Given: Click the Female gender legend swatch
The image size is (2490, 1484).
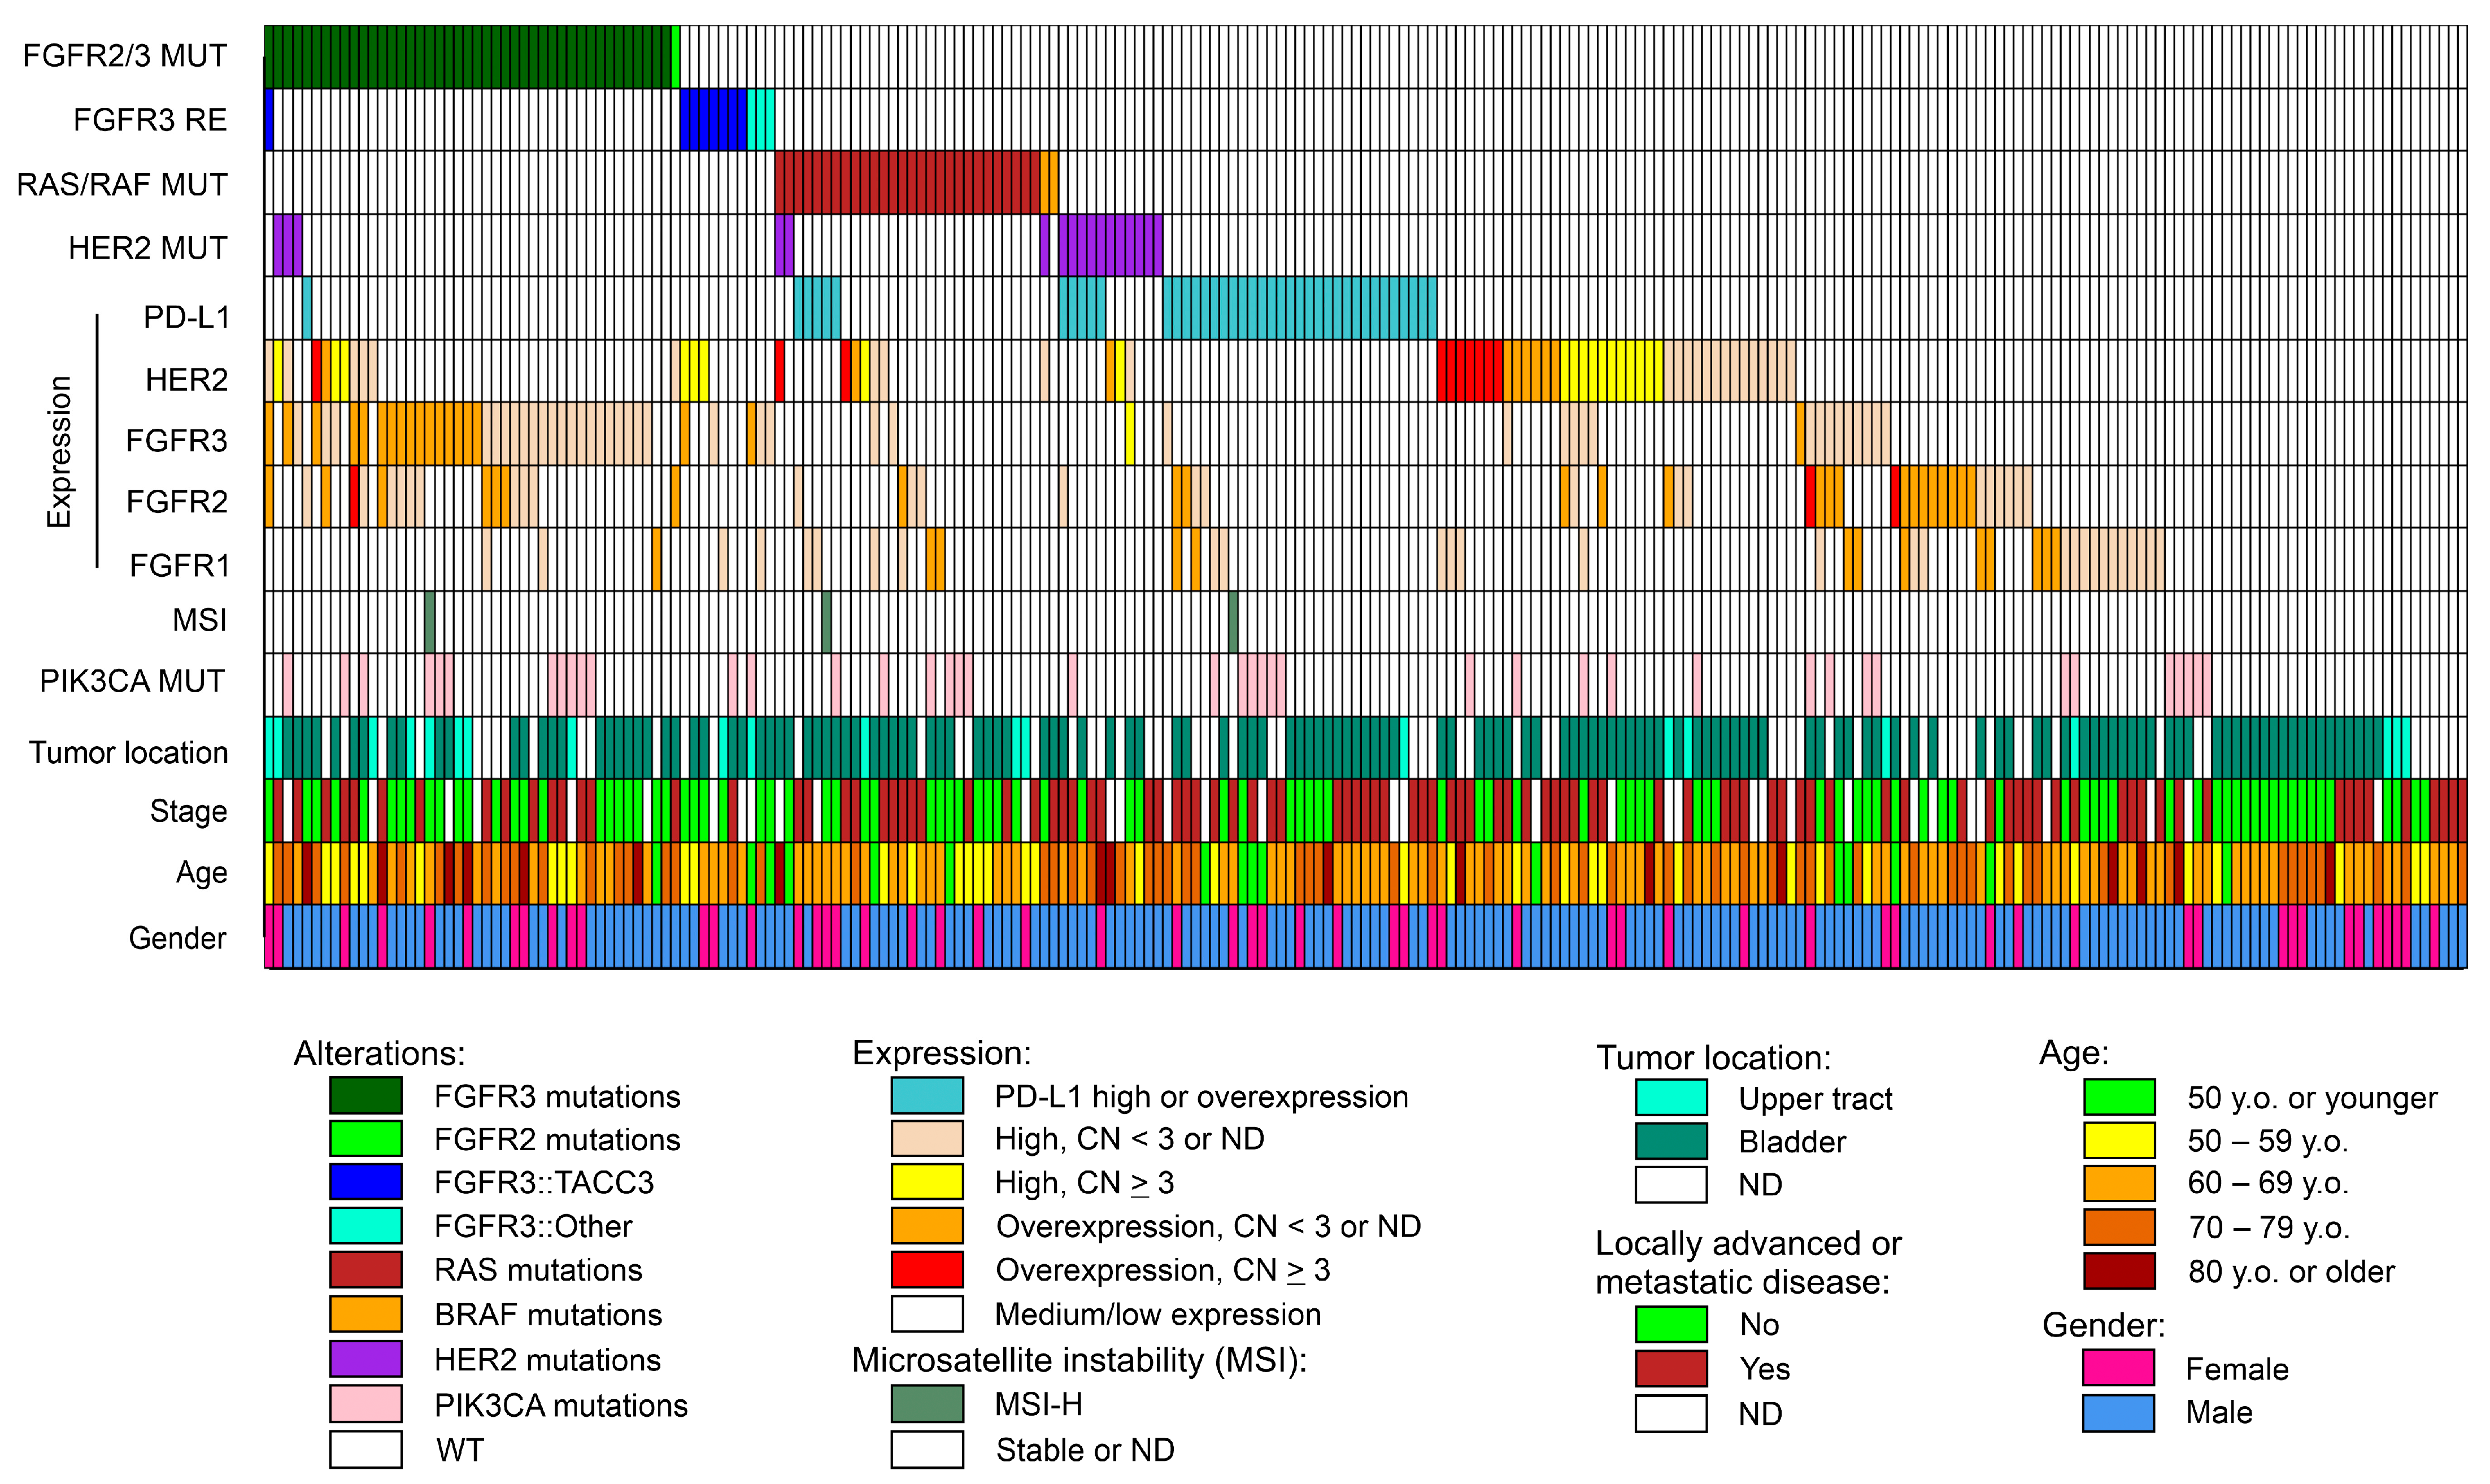Looking at the screenshot, I should coord(2118,1368).
